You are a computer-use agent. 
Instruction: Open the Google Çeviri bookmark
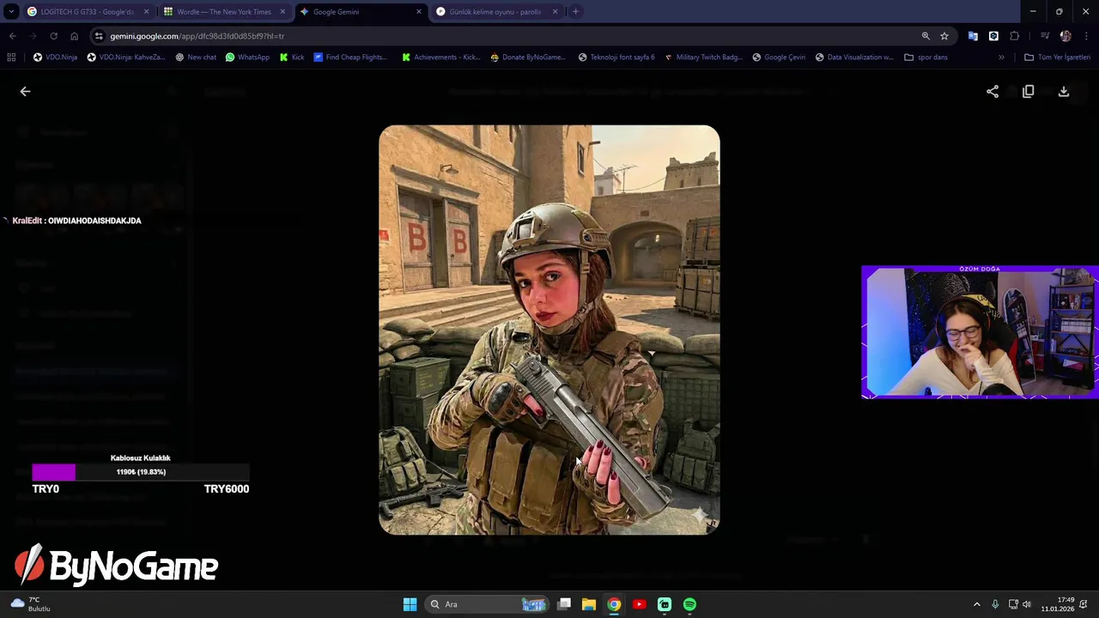click(x=779, y=58)
